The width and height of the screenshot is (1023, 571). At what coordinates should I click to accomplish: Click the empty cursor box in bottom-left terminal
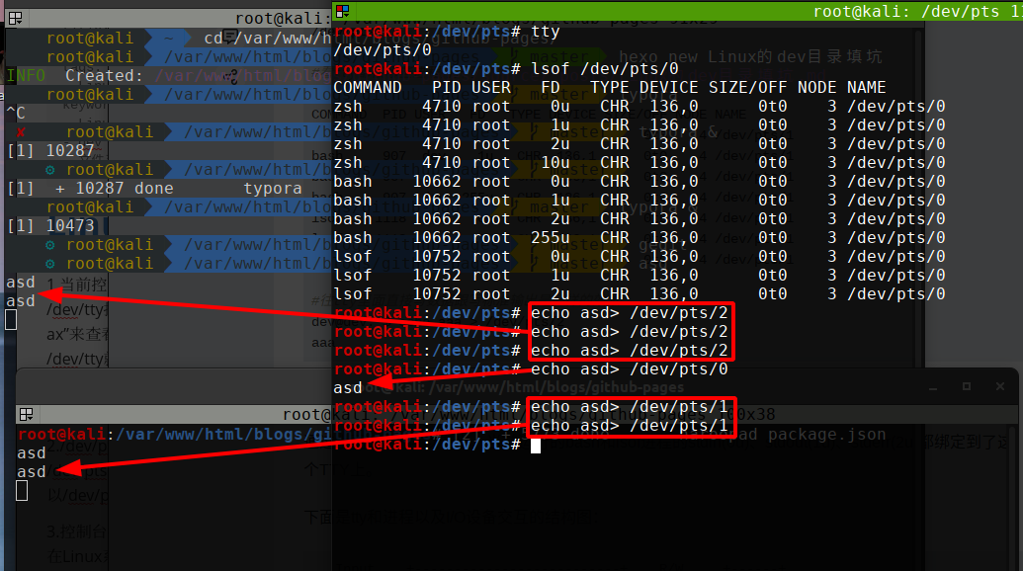pyautogui.click(x=22, y=490)
